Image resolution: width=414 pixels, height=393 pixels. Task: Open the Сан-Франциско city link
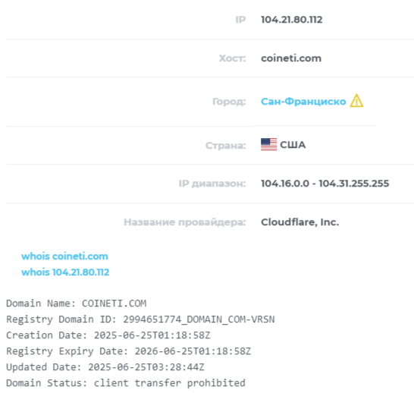coord(303,102)
